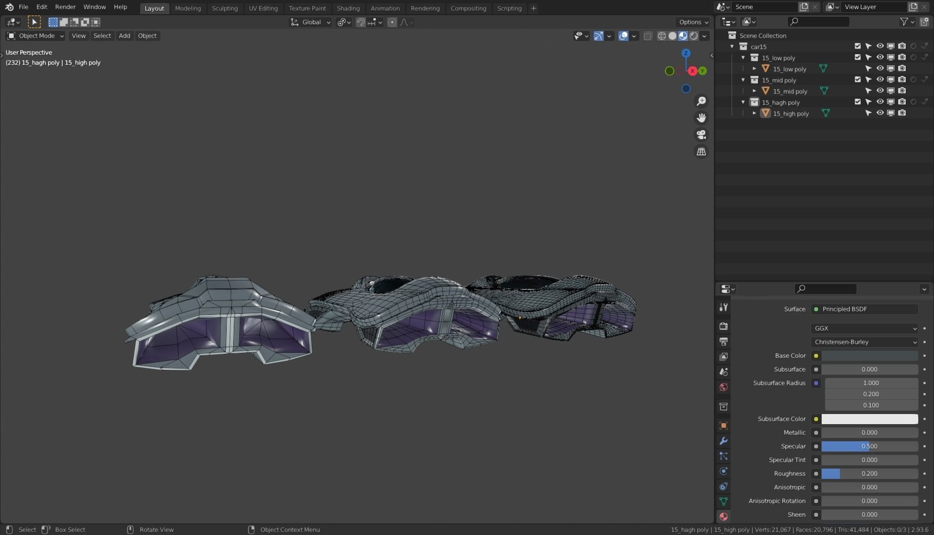This screenshot has height=535, width=934.
Task: Adjust the Roughness slider
Action: pos(869,474)
